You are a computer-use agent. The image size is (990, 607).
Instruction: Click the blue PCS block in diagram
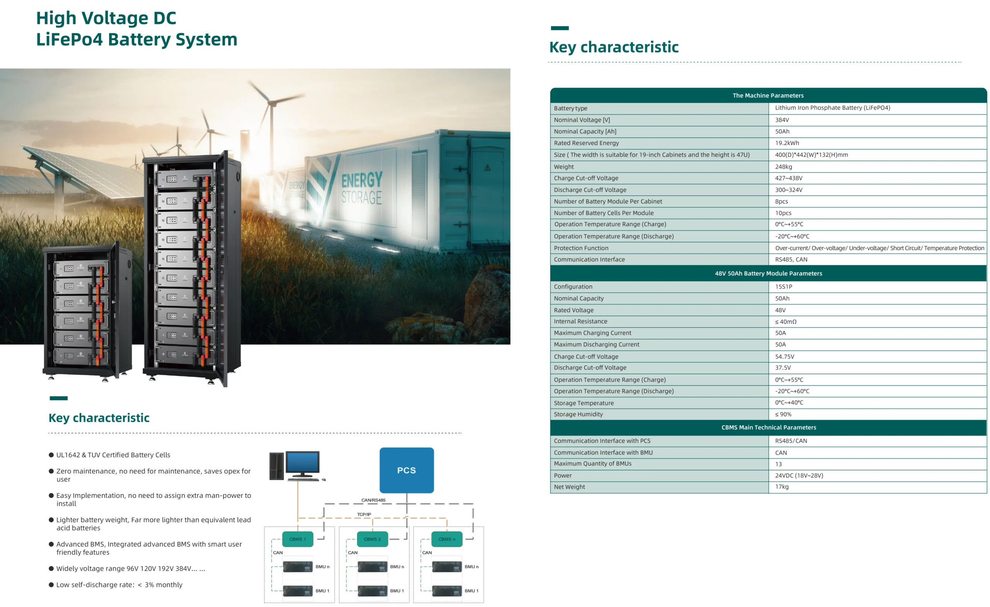pyautogui.click(x=406, y=470)
